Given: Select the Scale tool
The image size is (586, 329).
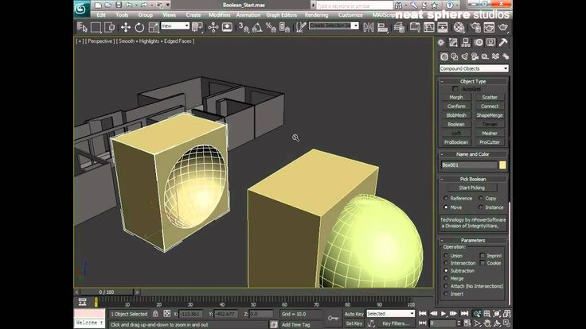Looking at the screenshot, I should [x=153, y=27].
